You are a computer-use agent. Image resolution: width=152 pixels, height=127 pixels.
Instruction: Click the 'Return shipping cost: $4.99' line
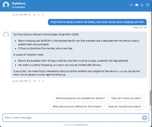pos(79,43)
